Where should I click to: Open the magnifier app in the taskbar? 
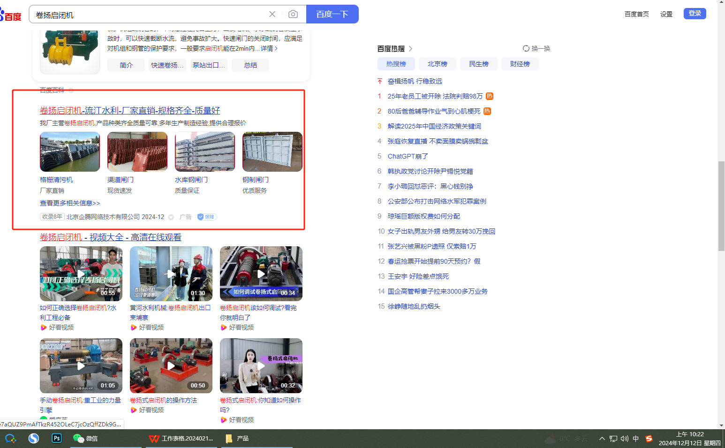point(10,439)
